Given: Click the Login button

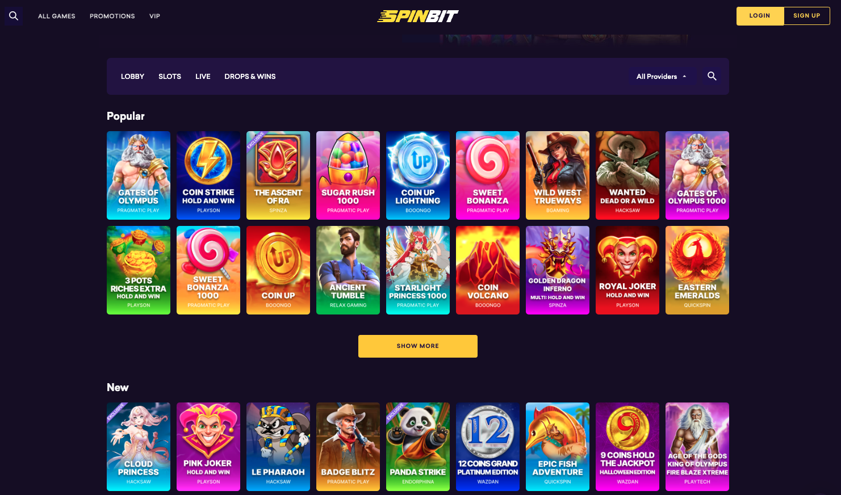Looking at the screenshot, I should click(760, 16).
